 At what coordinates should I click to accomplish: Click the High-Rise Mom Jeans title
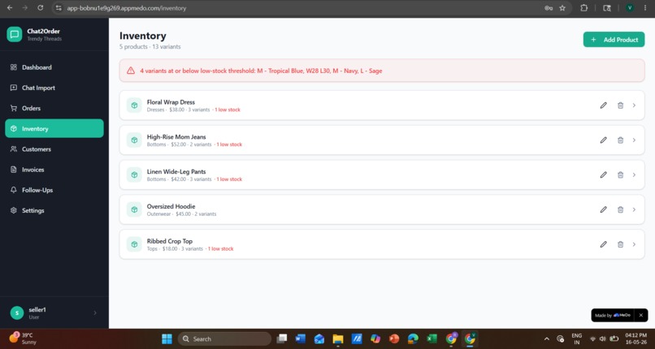click(176, 137)
